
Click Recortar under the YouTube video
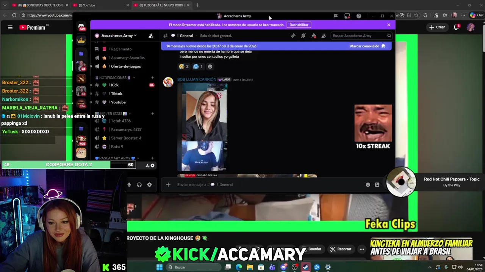(x=341, y=249)
